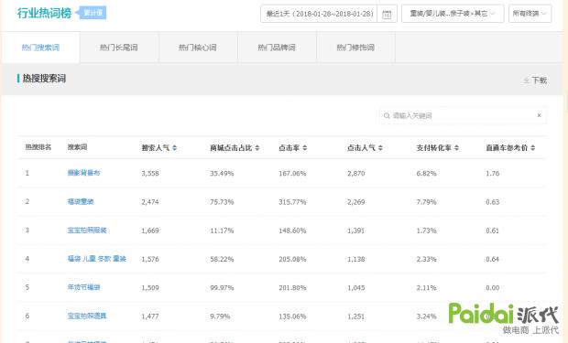Open the 福袋 儿童 冬款 童装 keyword link
This screenshot has width=568, height=343.
point(97,259)
